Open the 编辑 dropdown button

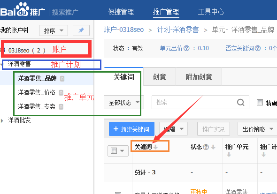(173, 129)
